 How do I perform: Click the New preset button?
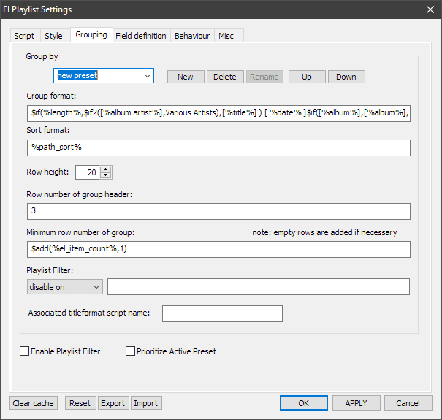(x=186, y=77)
